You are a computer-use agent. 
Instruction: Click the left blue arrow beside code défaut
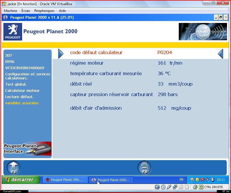[x=61, y=54]
